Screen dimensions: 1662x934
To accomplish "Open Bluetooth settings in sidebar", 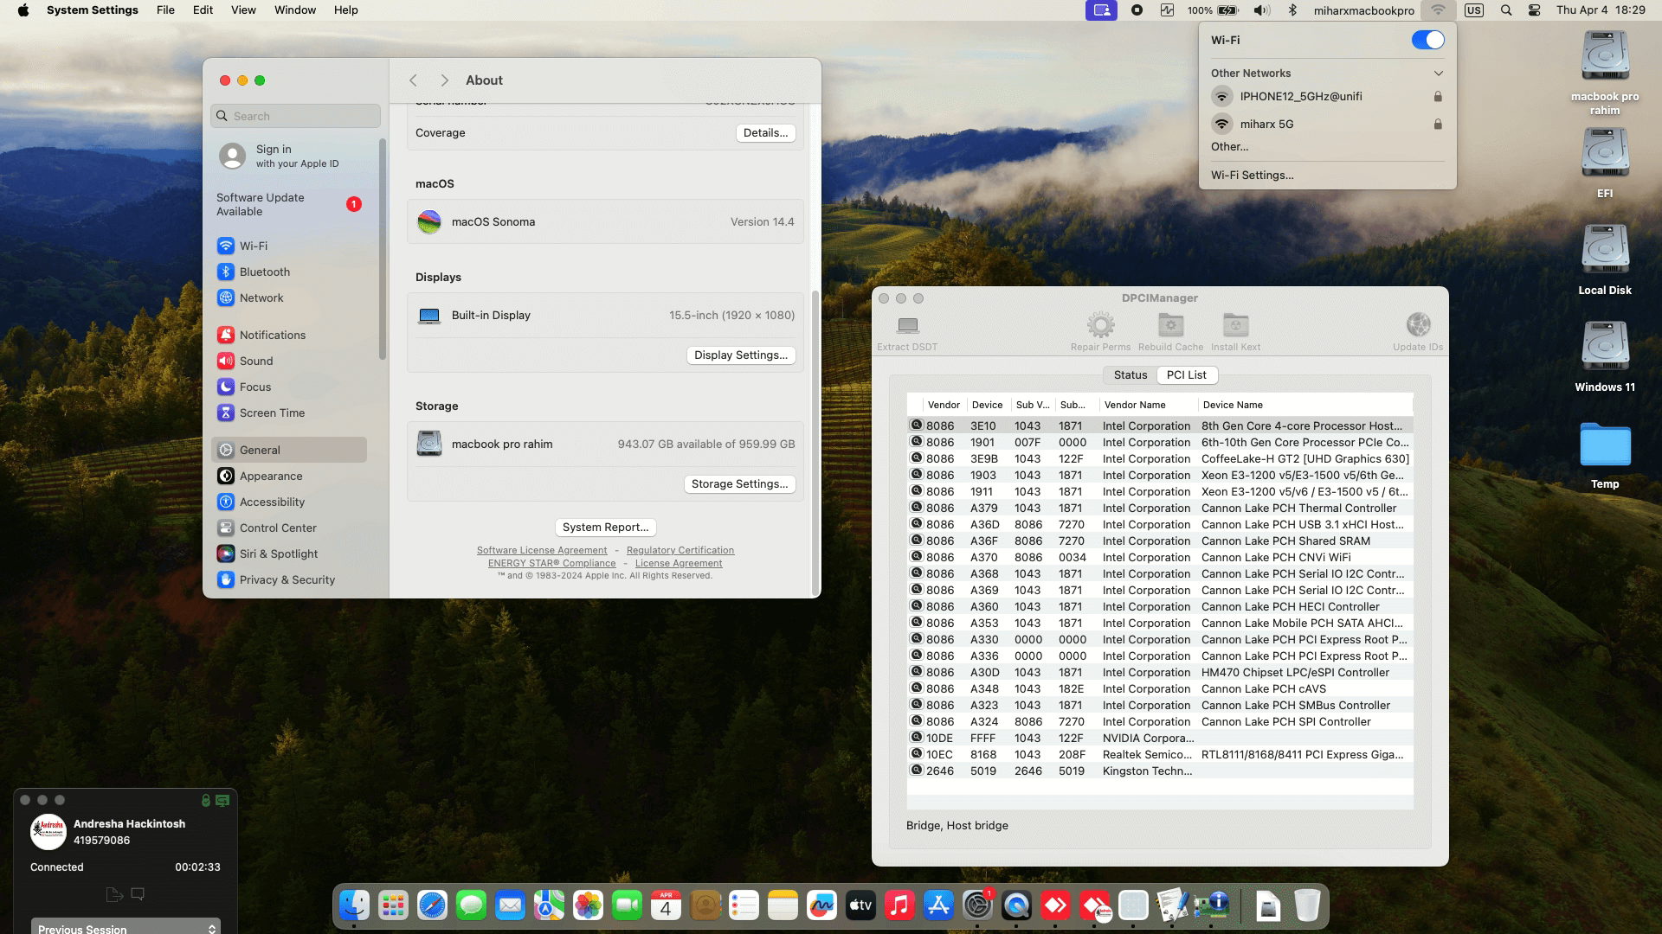I will [264, 272].
